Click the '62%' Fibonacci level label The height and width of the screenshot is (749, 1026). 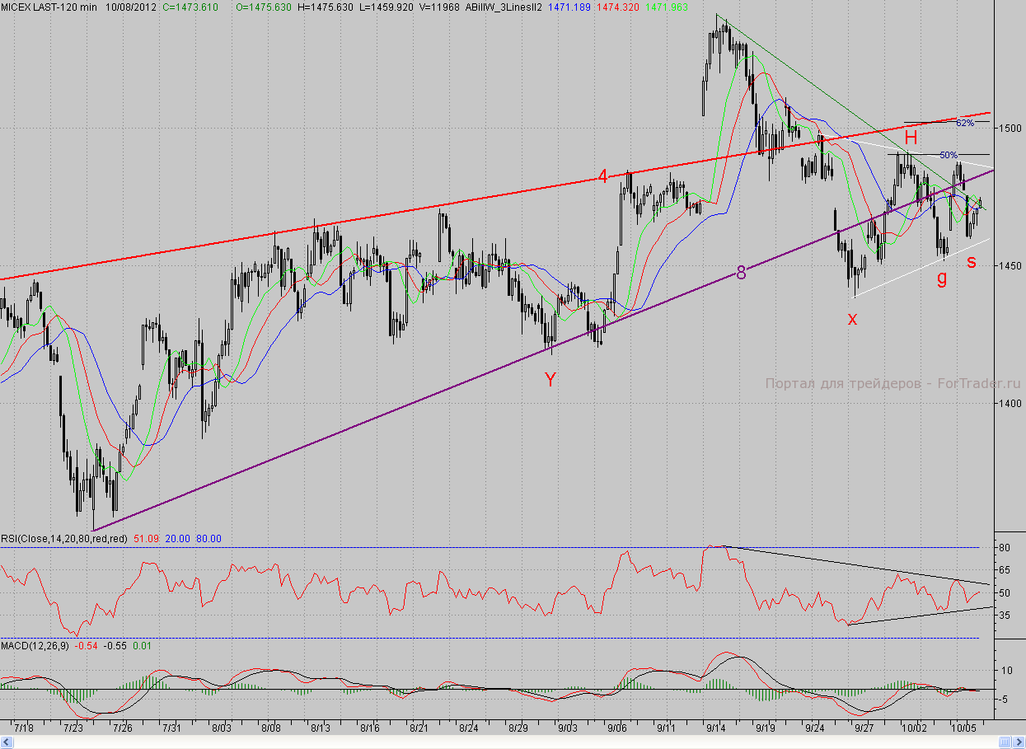[964, 123]
